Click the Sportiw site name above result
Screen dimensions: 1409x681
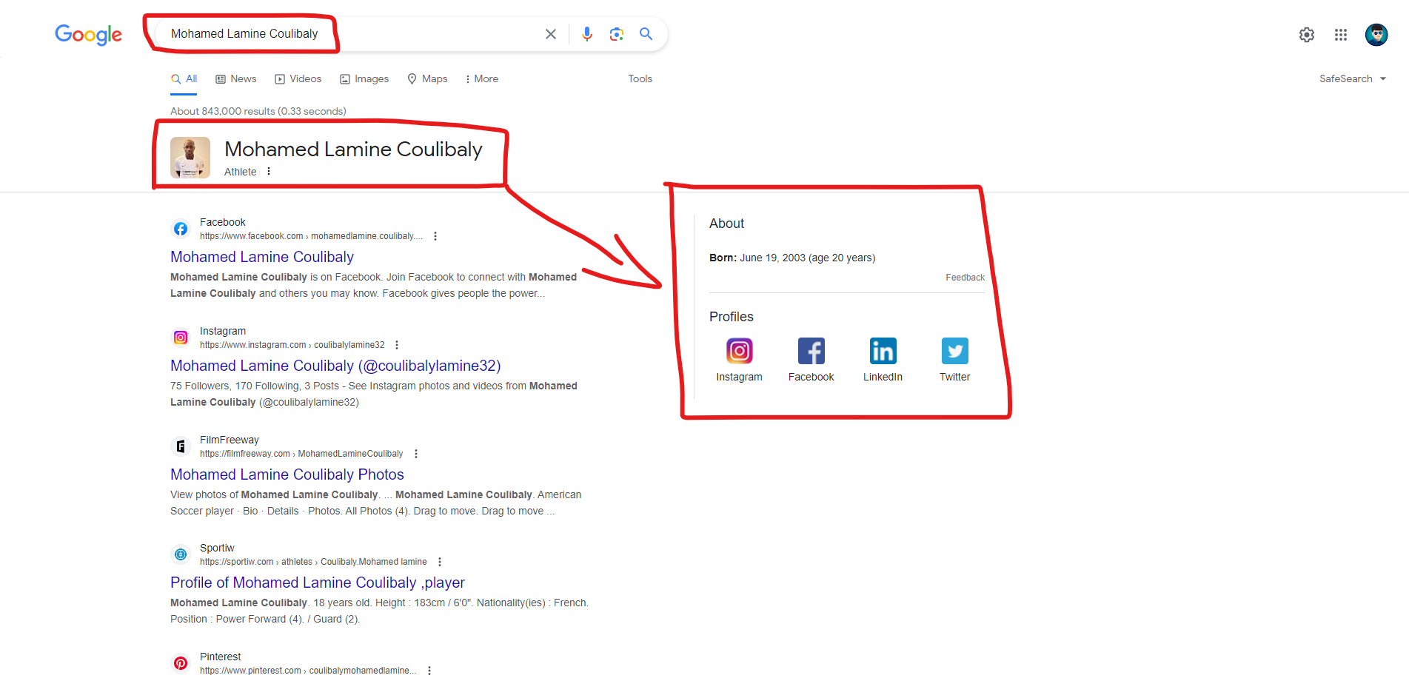(x=217, y=548)
